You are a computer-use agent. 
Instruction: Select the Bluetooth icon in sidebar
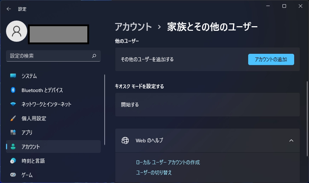coord(13,90)
